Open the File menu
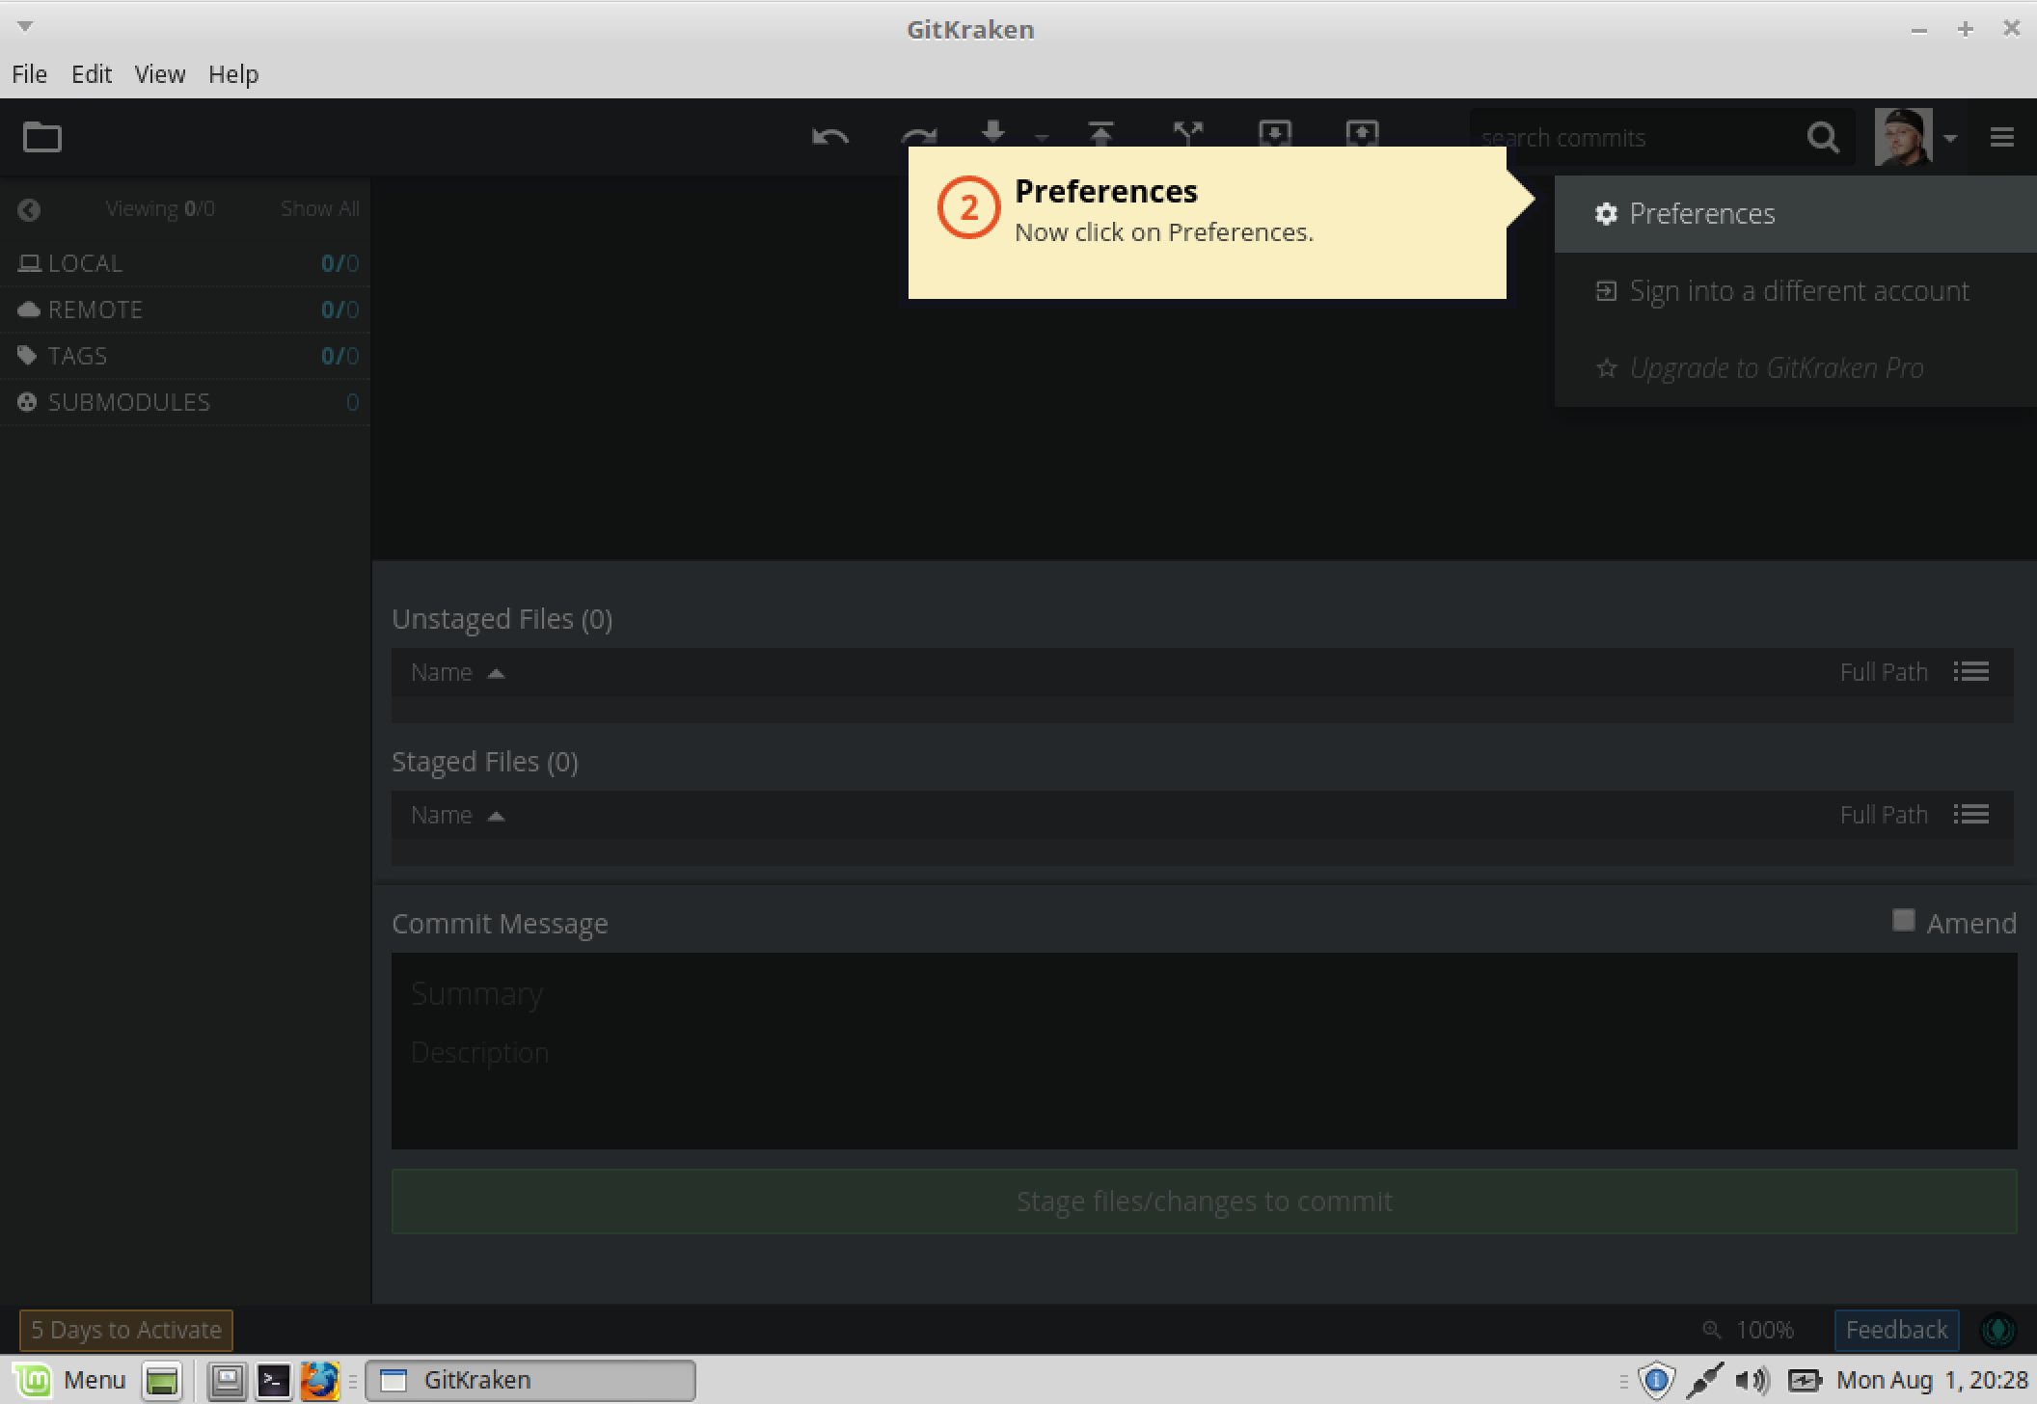Image resolution: width=2037 pixels, height=1404 pixels. point(29,74)
